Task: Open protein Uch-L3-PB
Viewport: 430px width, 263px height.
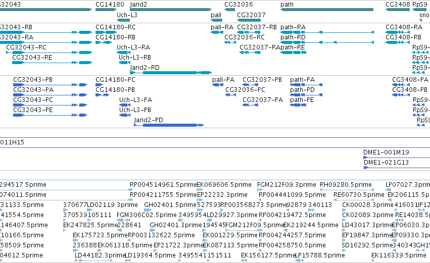Action: tap(135, 110)
